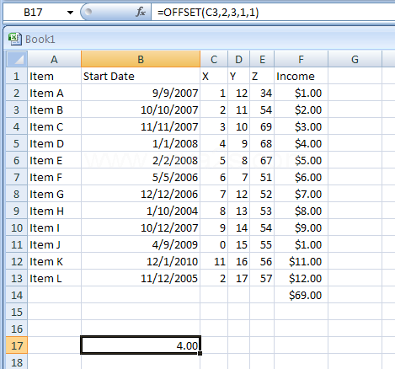Select column A header
Image resolution: width=395 pixels, height=369 pixels.
pos(54,59)
